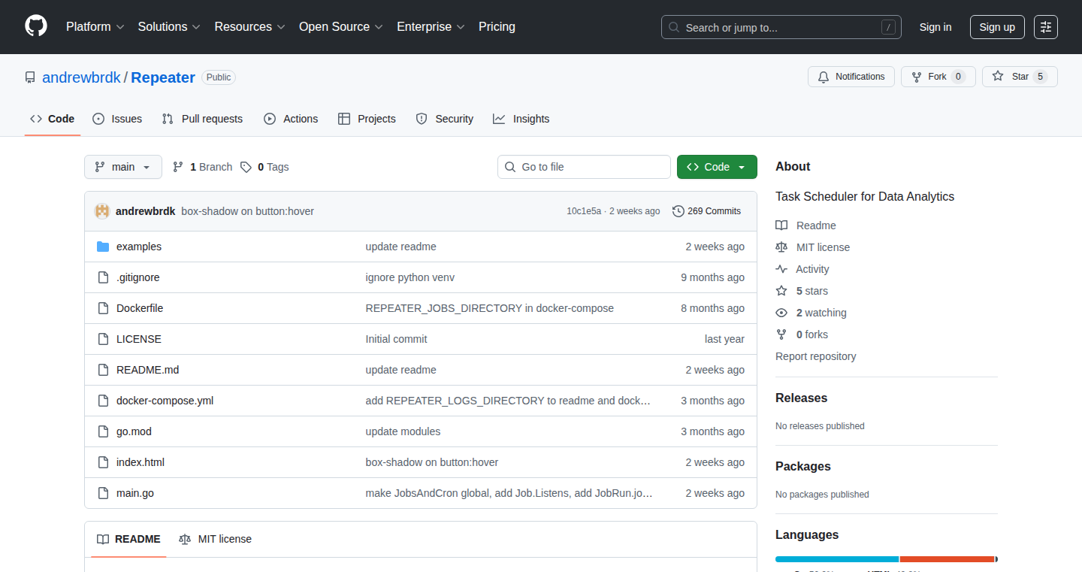Select the README tab below the files
The height and width of the screenshot is (572, 1082).
[128, 539]
